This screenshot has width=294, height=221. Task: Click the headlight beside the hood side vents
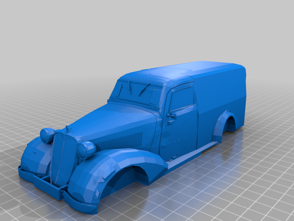(86, 150)
